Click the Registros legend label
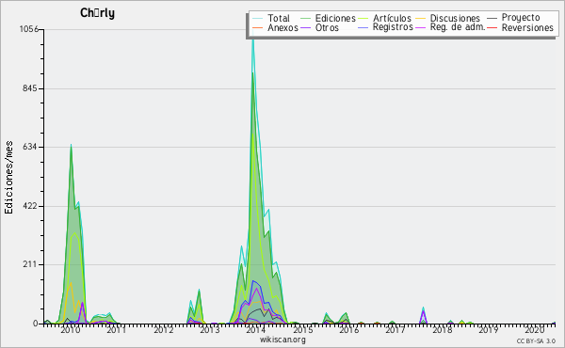 tap(393, 27)
